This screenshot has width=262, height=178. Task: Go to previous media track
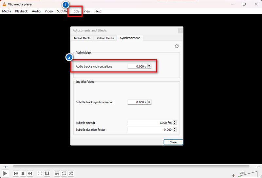tap(16, 173)
